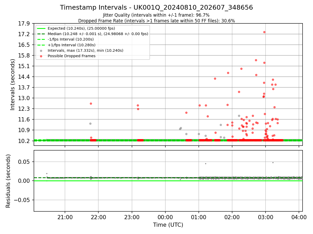This screenshot has width=313, height=234.
Task: Click the 11.6 y-axis tick label
Action: 25,120
